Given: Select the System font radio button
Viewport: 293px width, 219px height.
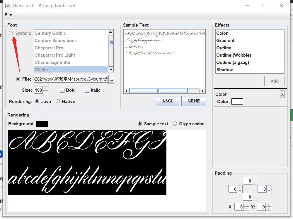Looking at the screenshot, I should 11,33.
